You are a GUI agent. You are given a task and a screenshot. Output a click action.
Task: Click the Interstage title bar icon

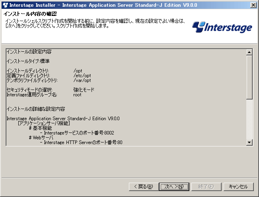click(x=6, y=5)
